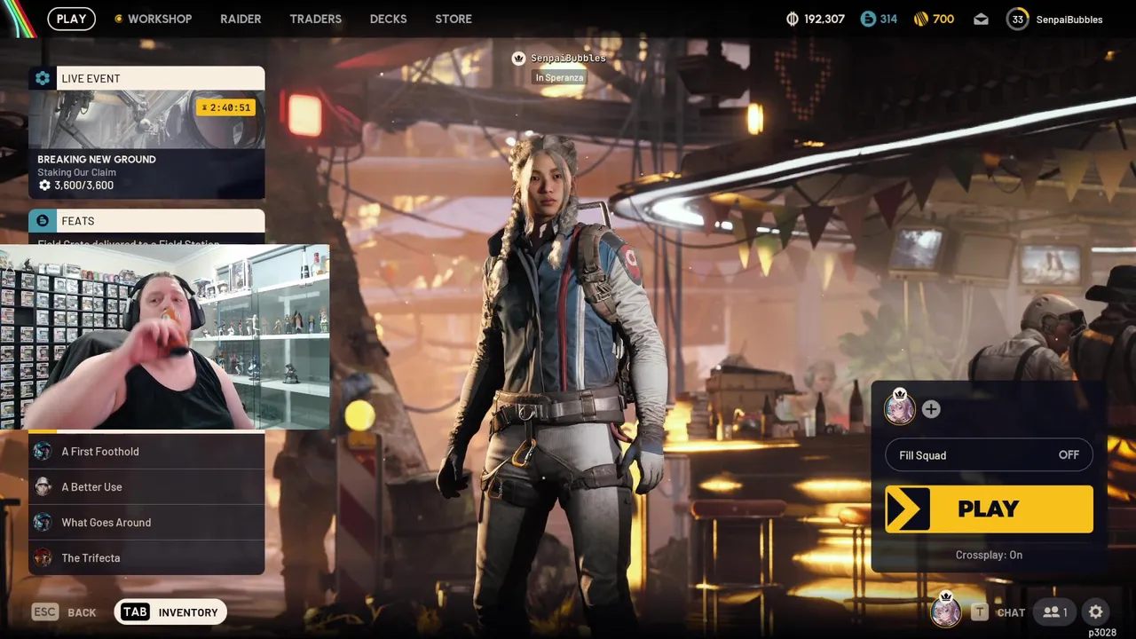Viewport: 1136px width, 639px height.
Task: Open the DECKS tab
Action: tap(388, 19)
